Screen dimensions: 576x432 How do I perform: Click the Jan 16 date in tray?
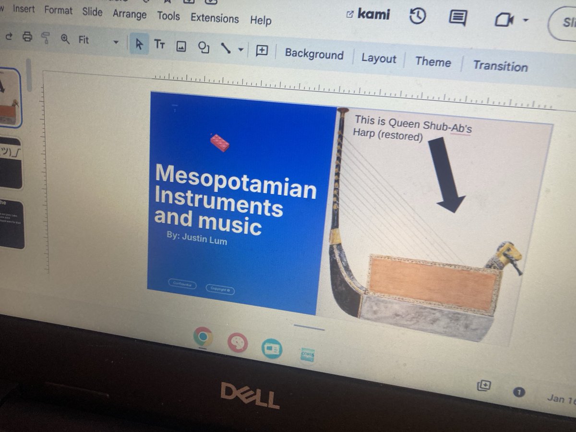tap(561, 398)
